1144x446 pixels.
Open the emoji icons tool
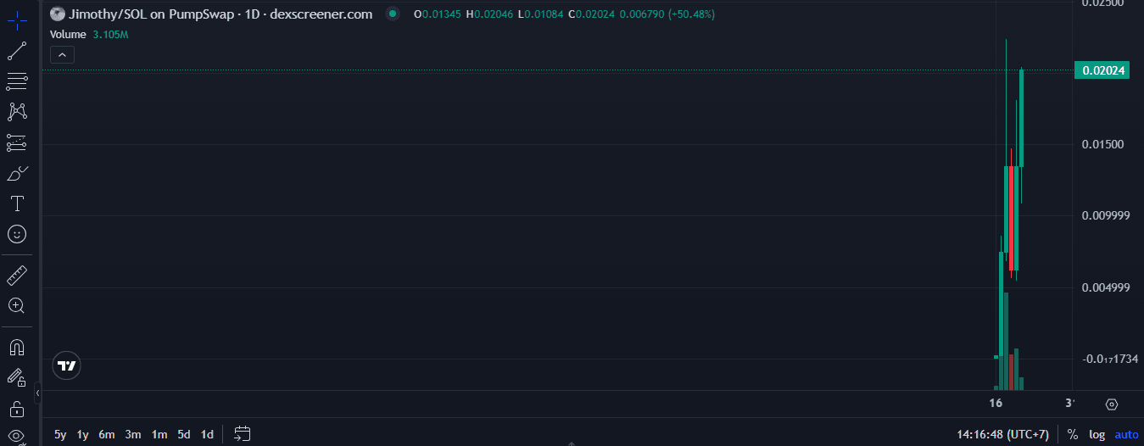tap(17, 233)
